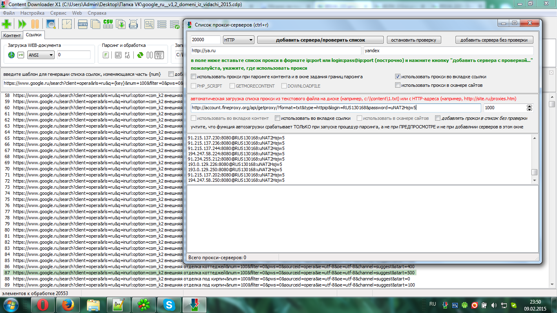Viewport: 557px width, 313px height.
Task: Switch to the Ссылки tab
Action: pos(33,35)
